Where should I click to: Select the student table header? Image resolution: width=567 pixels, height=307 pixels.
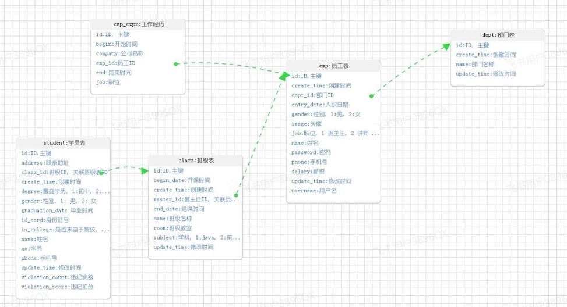click(x=64, y=143)
